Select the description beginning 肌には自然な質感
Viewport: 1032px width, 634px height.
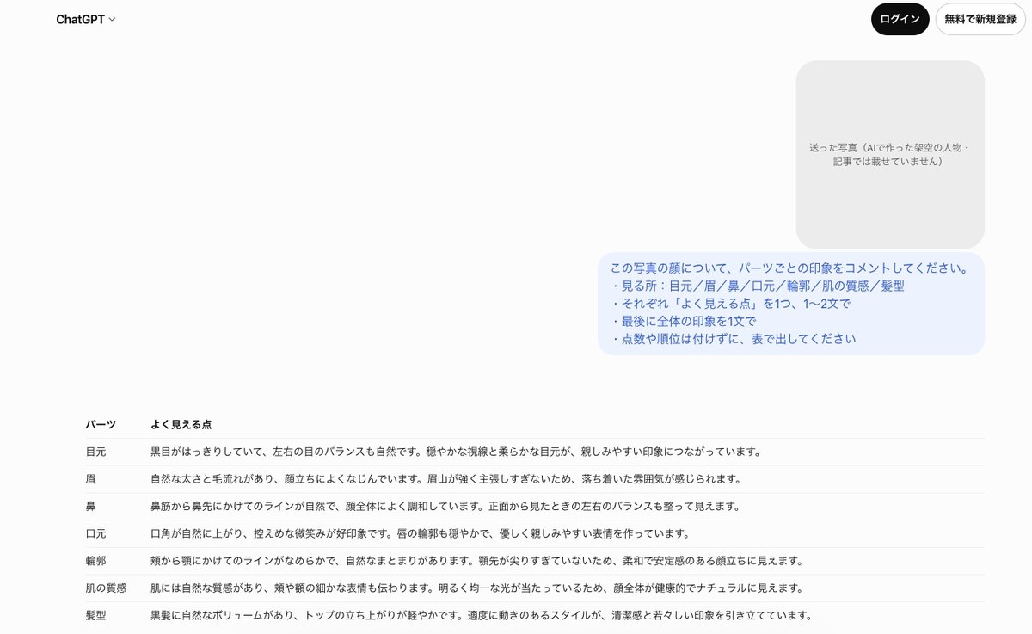[477, 588]
